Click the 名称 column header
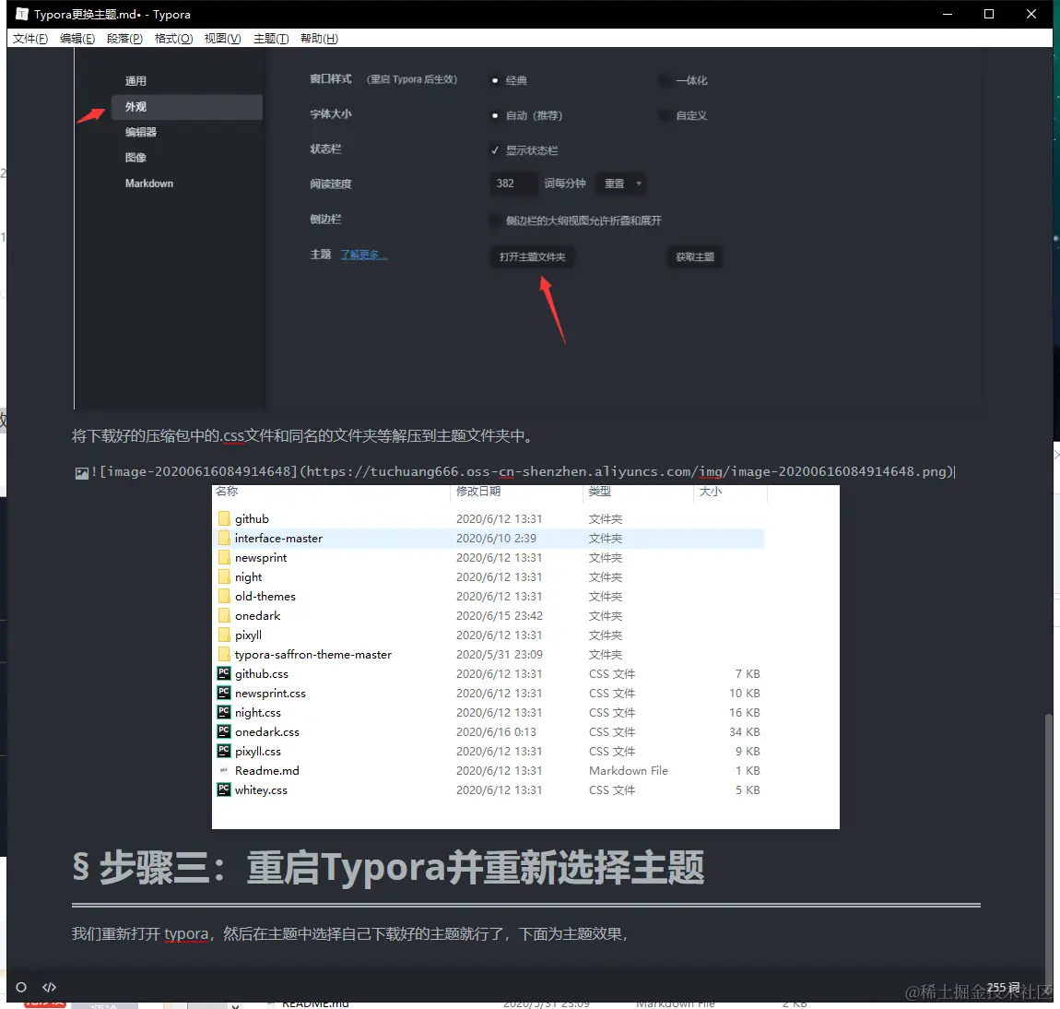This screenshot has height=1009, width=1060. click(227, 492)
